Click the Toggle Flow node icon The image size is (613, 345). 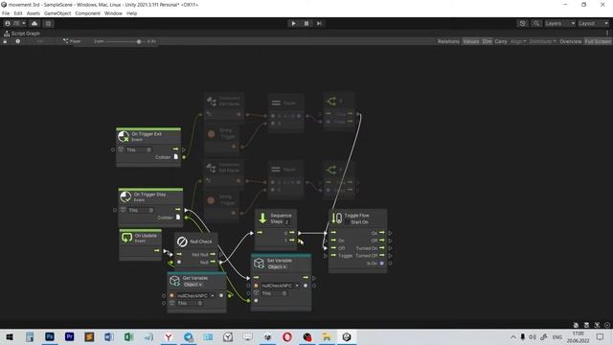[336, 218]
